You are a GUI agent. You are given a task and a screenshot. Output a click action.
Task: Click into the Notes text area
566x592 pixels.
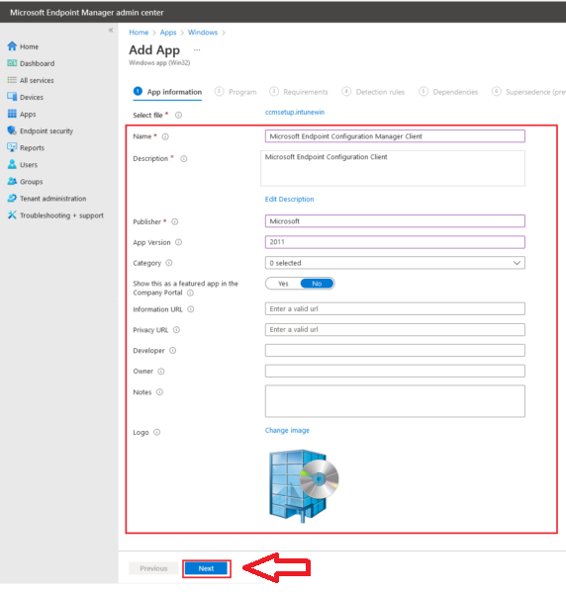(395, 401)
